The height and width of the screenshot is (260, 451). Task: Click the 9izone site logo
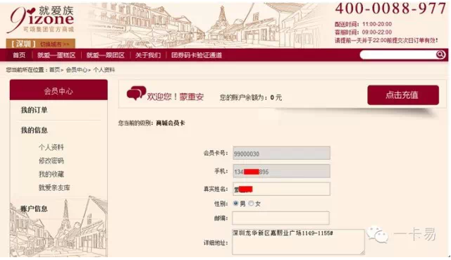click(41, 19)
